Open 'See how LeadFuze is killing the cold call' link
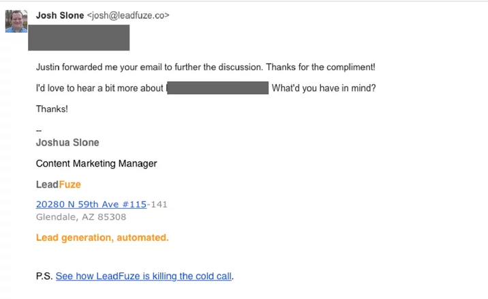 pyautogui.click(x=144, y=276)
